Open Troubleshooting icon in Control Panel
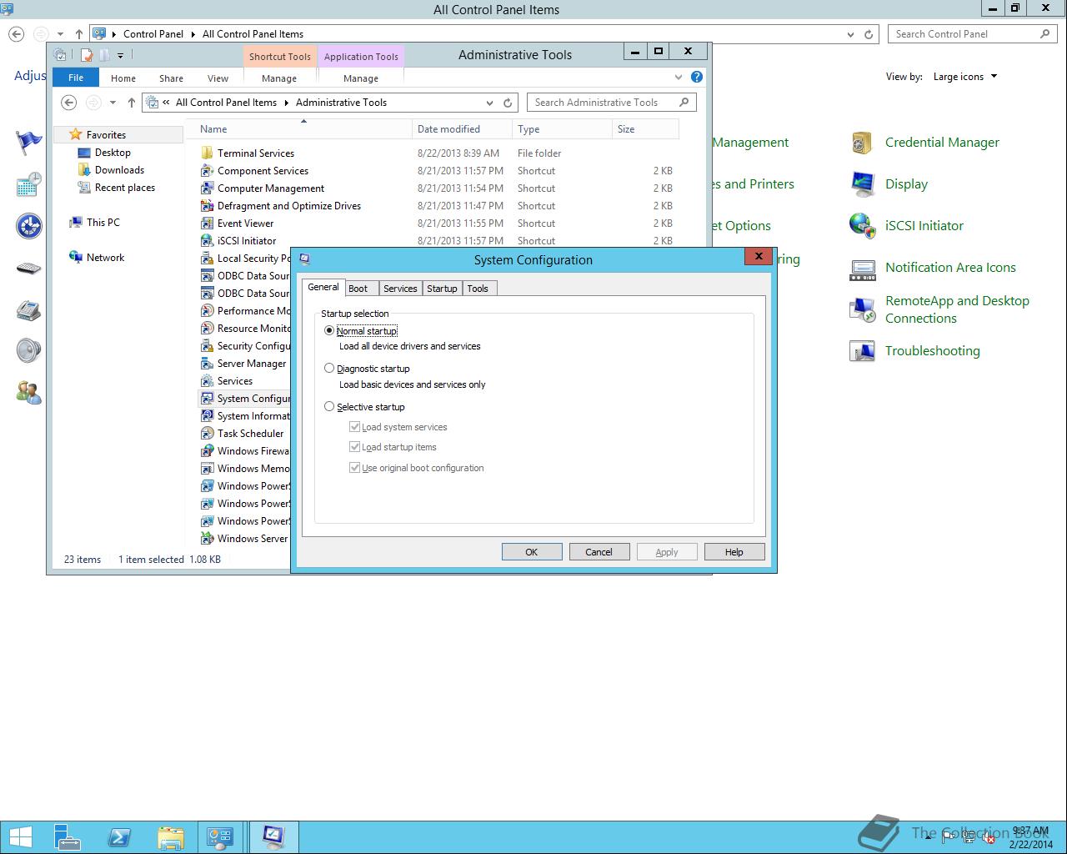 click(862, 351)
